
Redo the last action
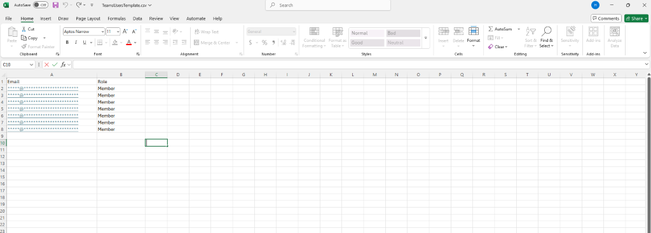(x=78, y=5)
